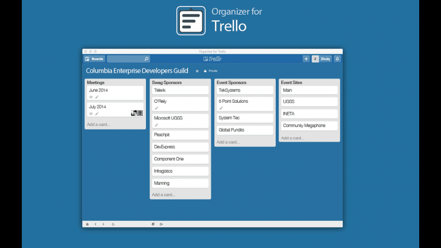Click the Organizer for Trello app logo
The height and width of the screenshot is (248, 441).
pos(191,21)
